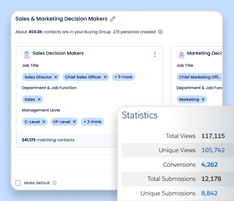Remove the Sales Director job title tag
This screenshot has width=234, height=201.
point(56,77)
